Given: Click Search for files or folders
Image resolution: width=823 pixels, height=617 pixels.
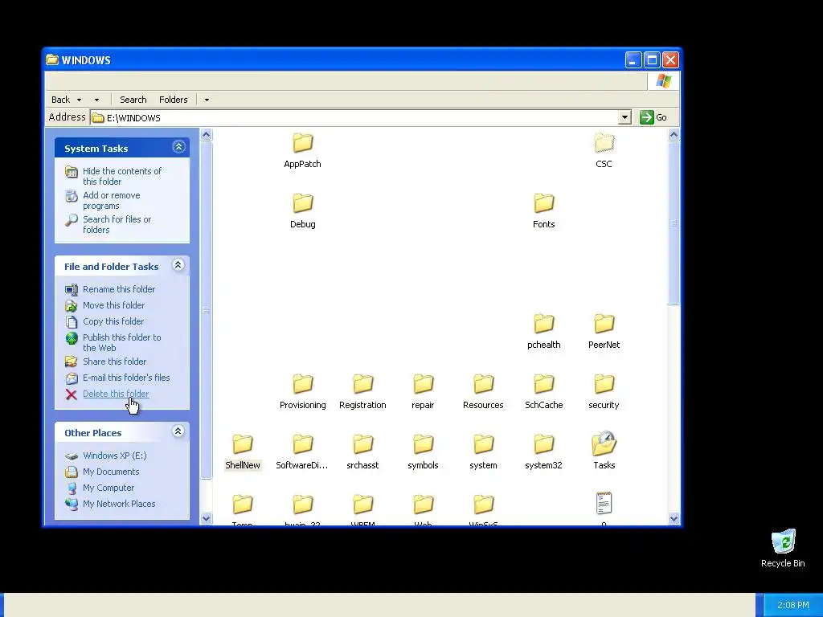Looking at the screenshot, I should point(117,225).
